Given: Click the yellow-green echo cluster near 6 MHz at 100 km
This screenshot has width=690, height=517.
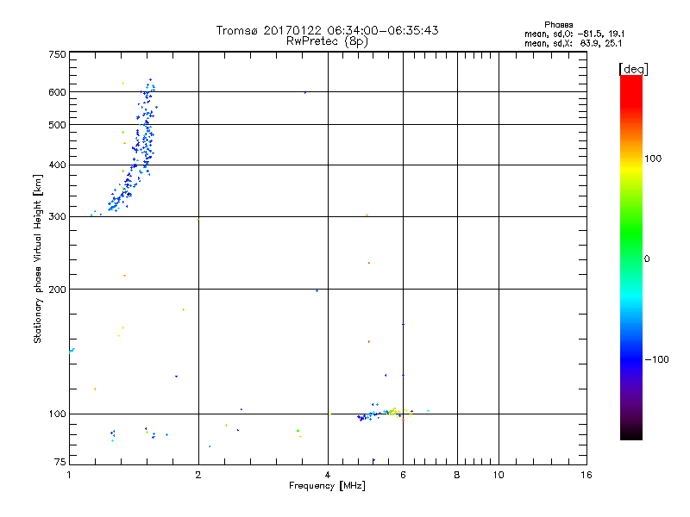Looking at the screenshot, I should (x=398, y=412).
